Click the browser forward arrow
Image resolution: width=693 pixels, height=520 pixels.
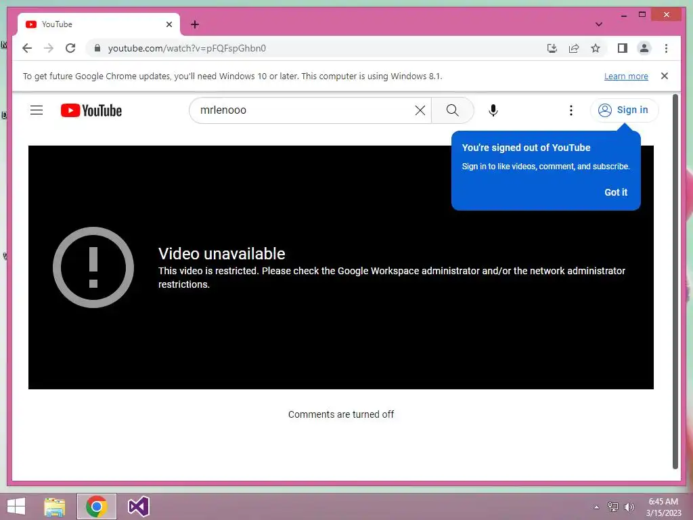[x=49, y=48]
